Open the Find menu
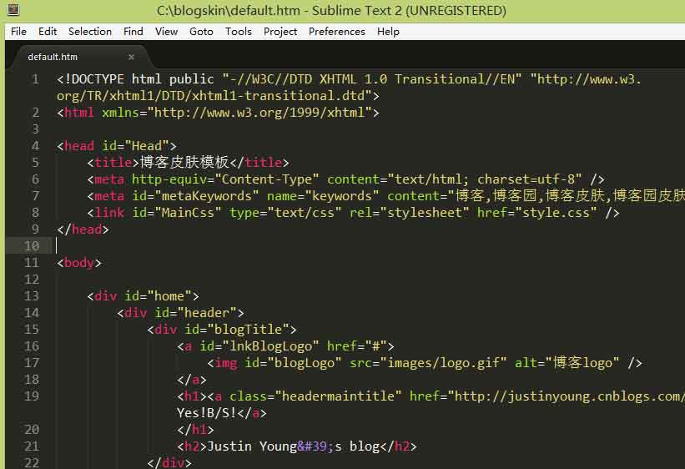685x469 pixels. (133, 32)
